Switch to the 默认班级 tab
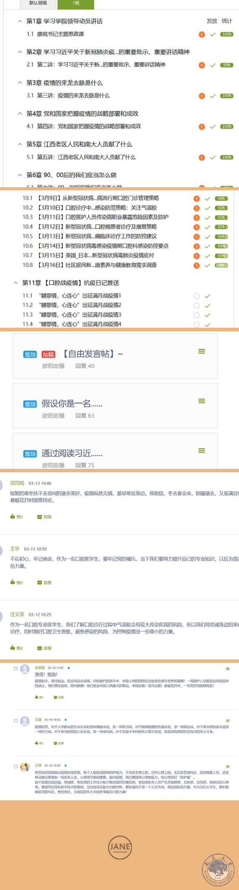 pos(38,3)
